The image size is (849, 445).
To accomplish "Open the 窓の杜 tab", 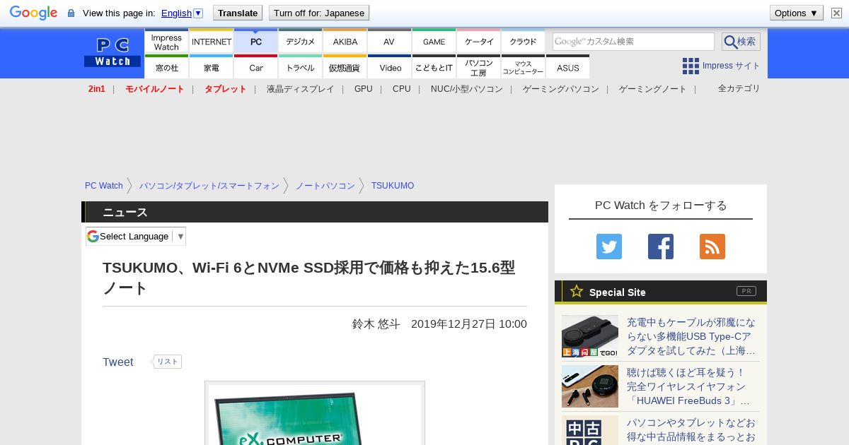I will [x=166, y=67].
